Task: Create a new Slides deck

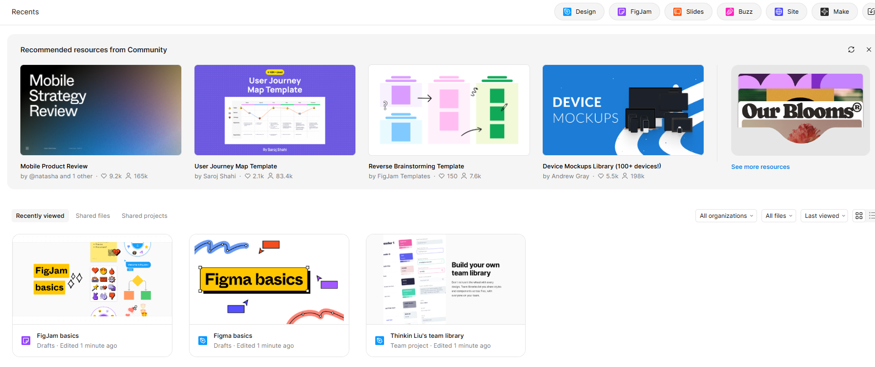Action: coord(688,12)
